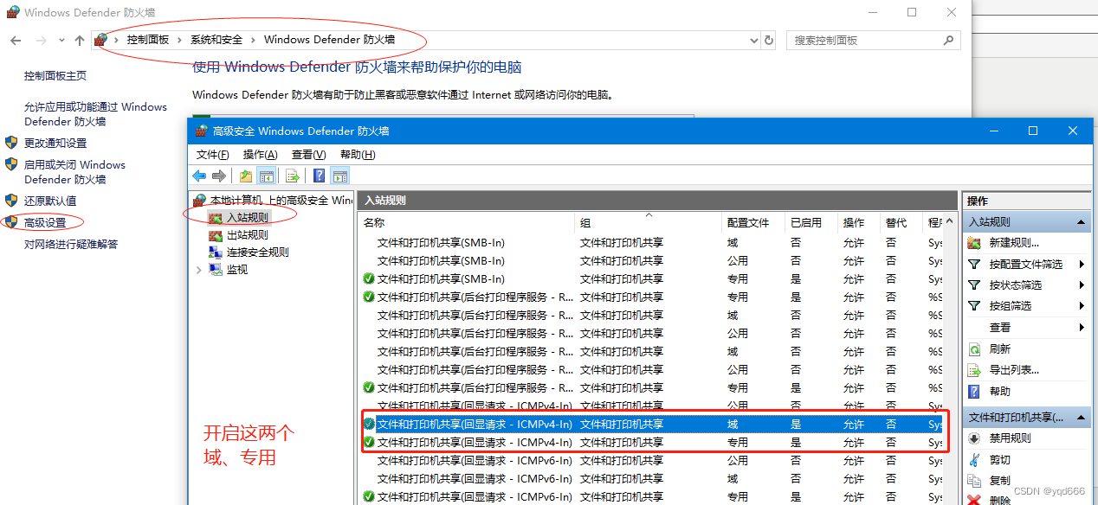The image size is (1098, 505).
Task: Collapse the 入站规则 actions section header
Action: [1082, 221]
